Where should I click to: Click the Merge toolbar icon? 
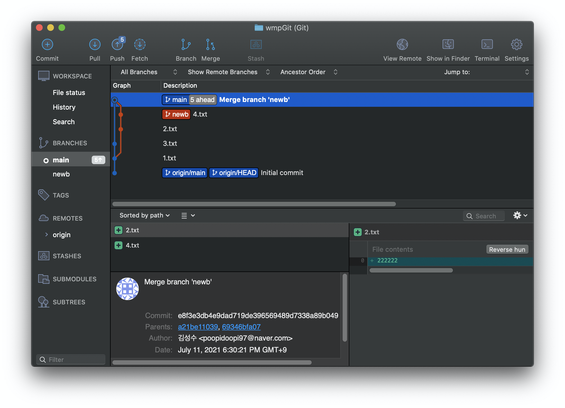[x=210, y=45]
